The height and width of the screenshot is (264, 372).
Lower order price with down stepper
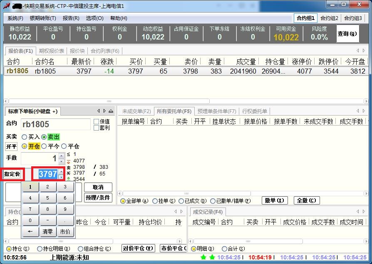(x=61, y=177)
